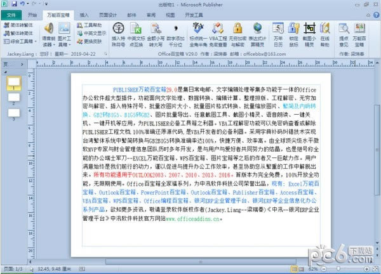Open the 视图 ribbon tab
This screenshot has height=274, width=381.
(x=170, y=15)
